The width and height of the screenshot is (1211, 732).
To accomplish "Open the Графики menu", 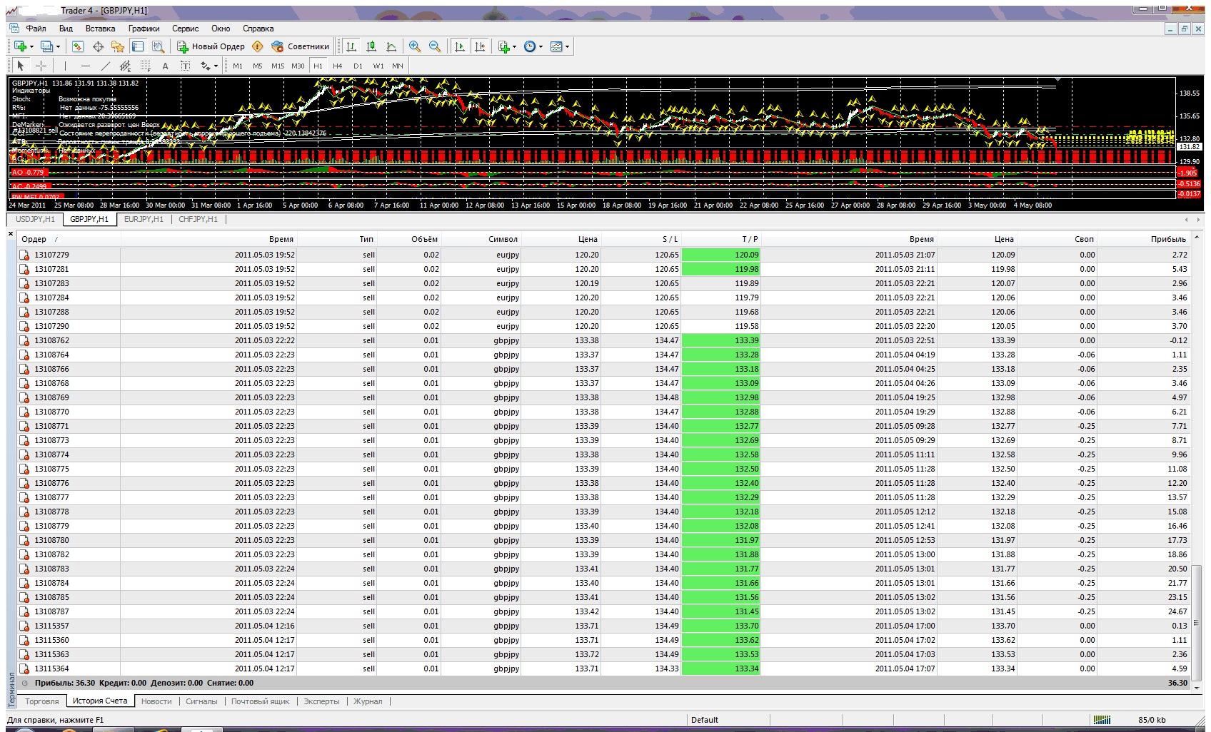I will pyautogui.click(x=144, y=29).
